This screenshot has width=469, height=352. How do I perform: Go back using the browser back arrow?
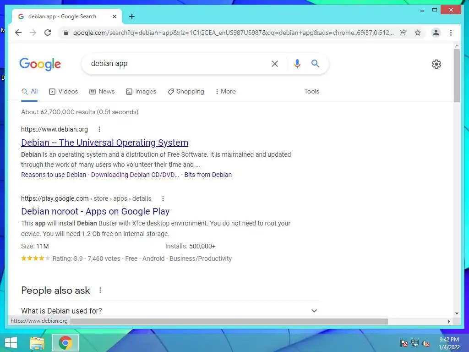click(x=18, y=33)
